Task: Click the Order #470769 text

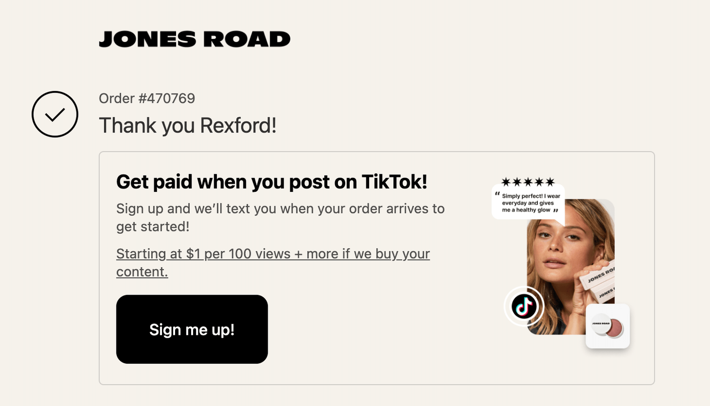Action: [x=147, y=99]
